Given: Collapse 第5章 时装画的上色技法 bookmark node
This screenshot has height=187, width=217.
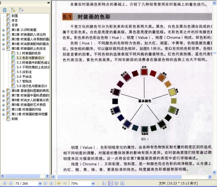Looking at the screenshot, I should pos(4,49).
